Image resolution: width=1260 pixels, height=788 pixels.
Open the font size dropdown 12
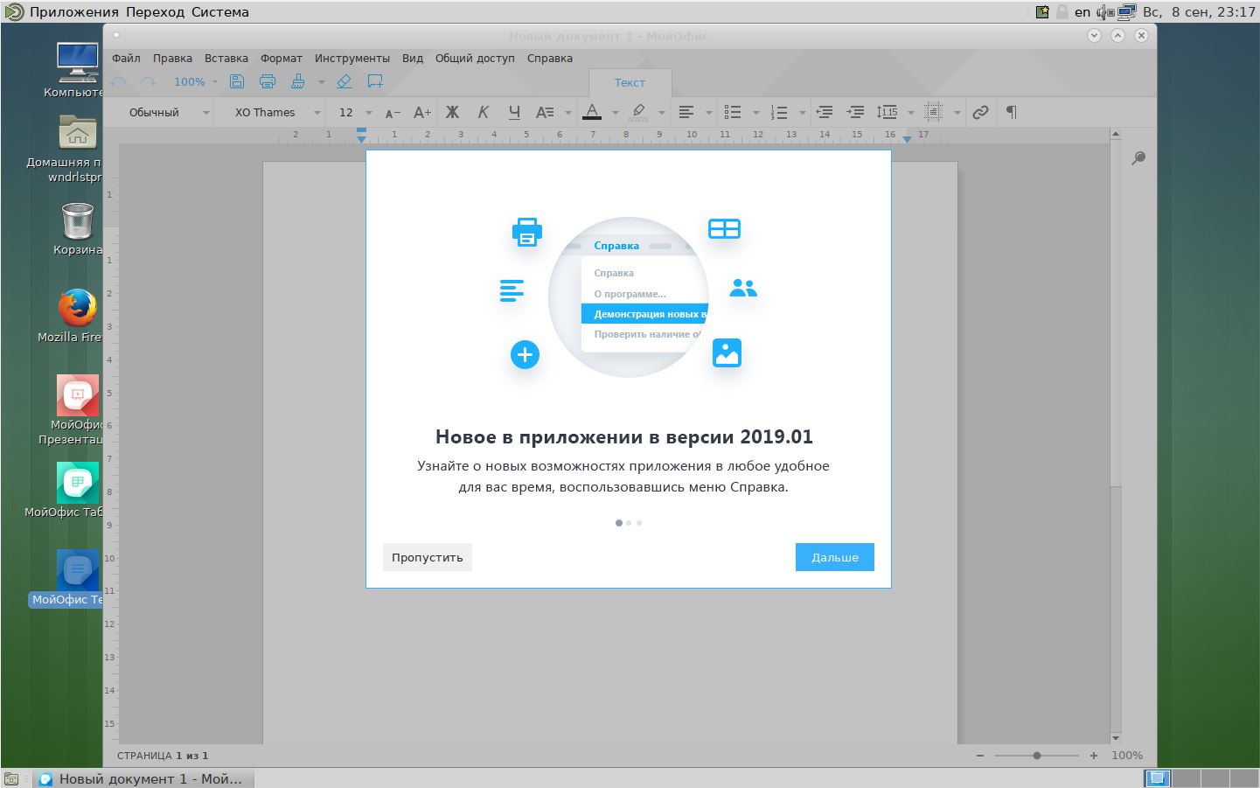point(353,112)
